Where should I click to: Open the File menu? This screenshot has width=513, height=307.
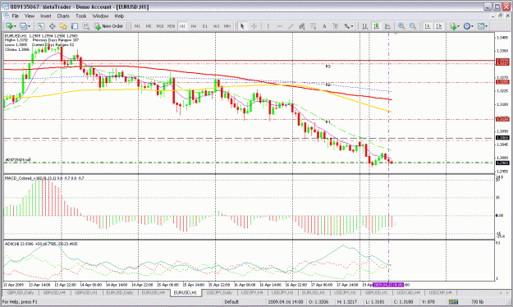click(x=16, y=16)
